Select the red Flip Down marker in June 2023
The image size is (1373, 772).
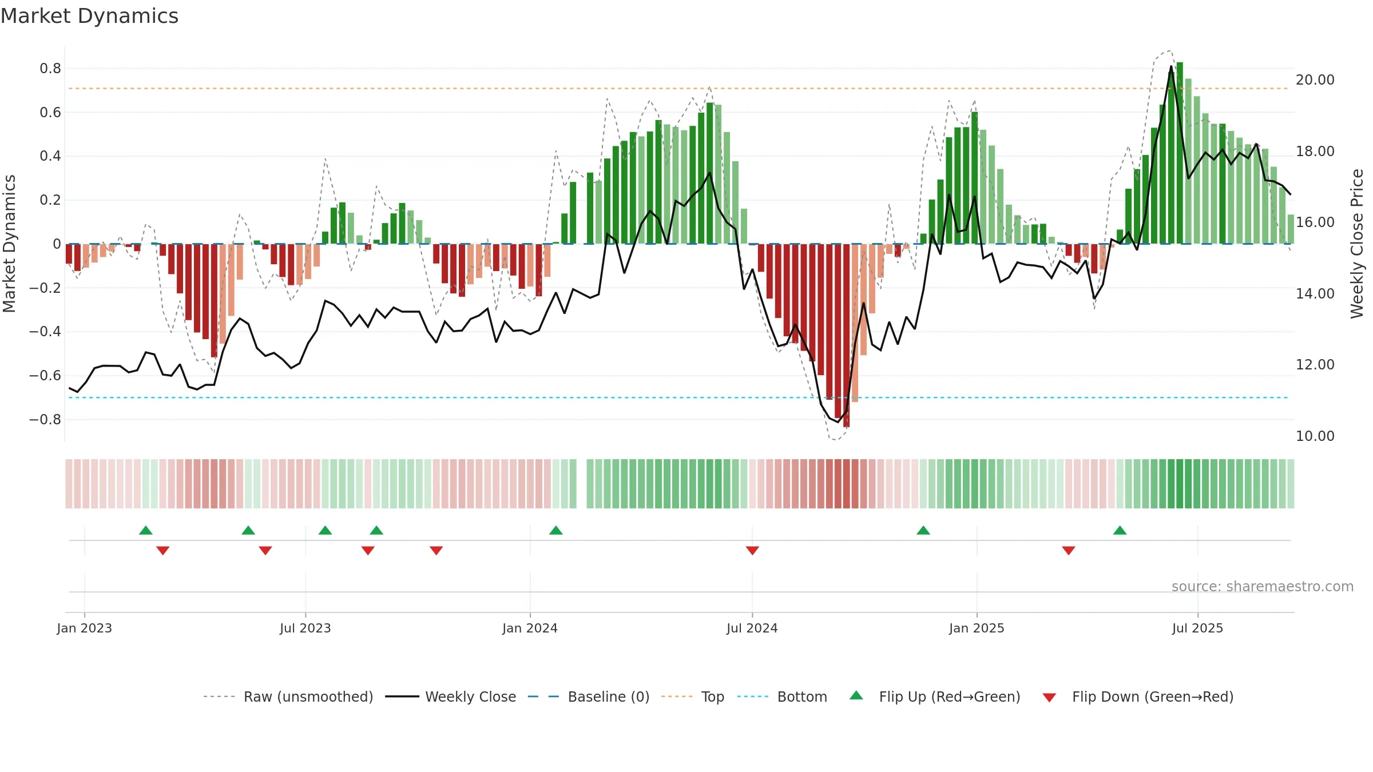(x=265, y=551)
